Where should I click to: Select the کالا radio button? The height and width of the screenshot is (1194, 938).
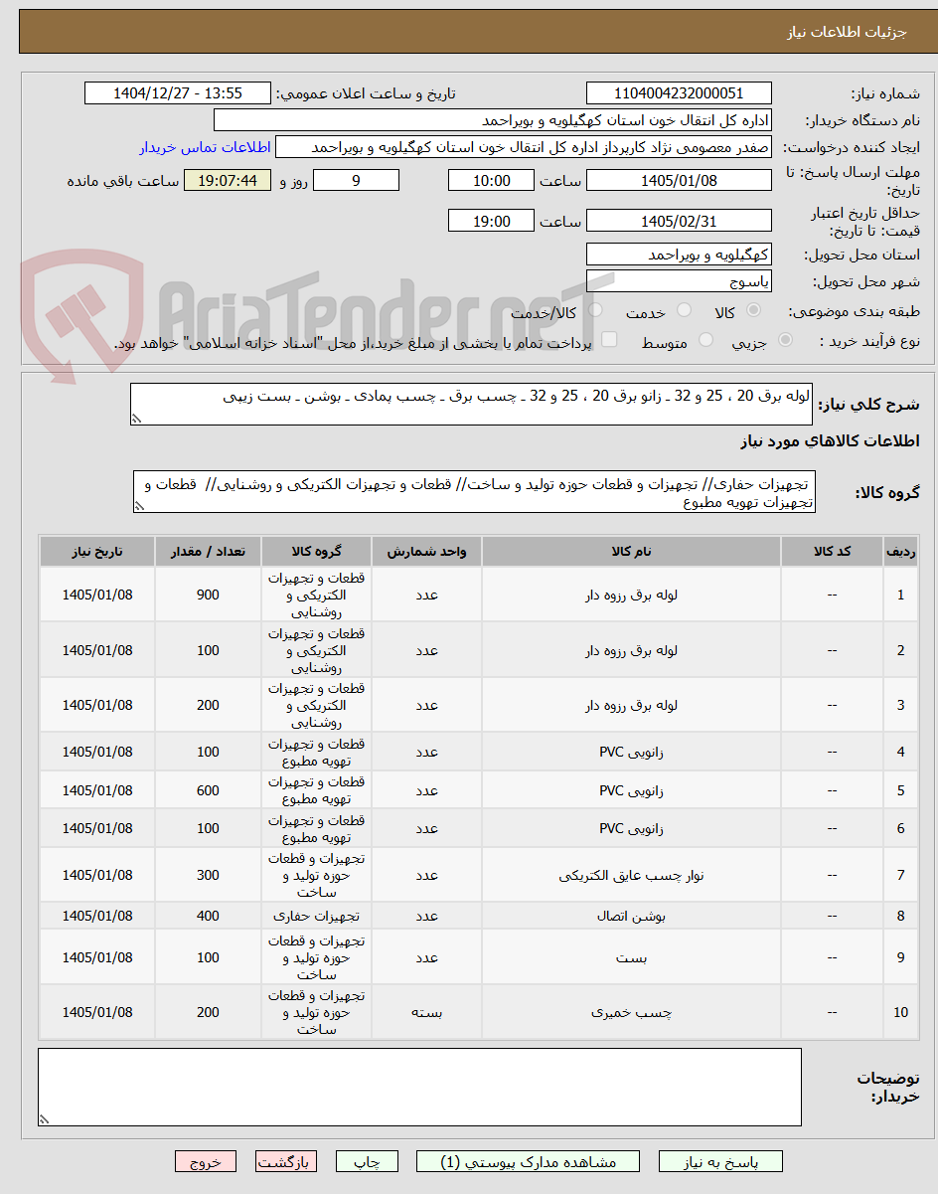pyautogui.click(x=755, y=311)
